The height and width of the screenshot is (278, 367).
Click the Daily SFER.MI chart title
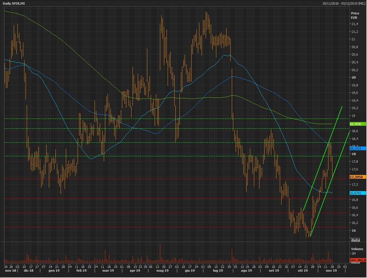[x=14, y=3]
